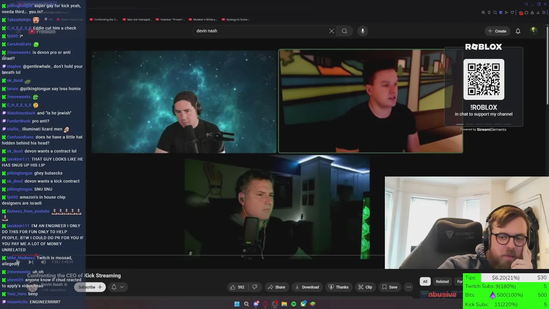Open Xbox app from the taskbar
This screenshot has height=309, width=549.
pos(303,304)
